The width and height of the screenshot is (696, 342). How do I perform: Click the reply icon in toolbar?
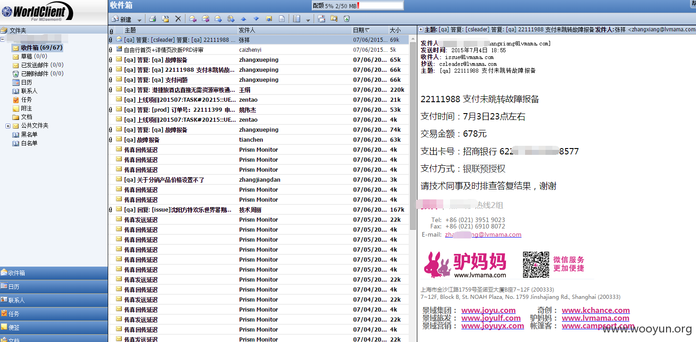coord(193,19)
